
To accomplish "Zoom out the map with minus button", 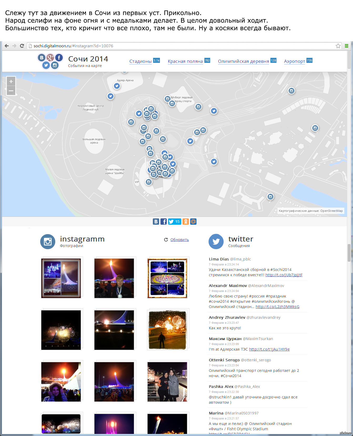I will tap(11, 91).
